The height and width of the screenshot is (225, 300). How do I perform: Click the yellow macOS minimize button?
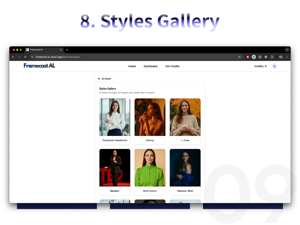coord(17,50)
